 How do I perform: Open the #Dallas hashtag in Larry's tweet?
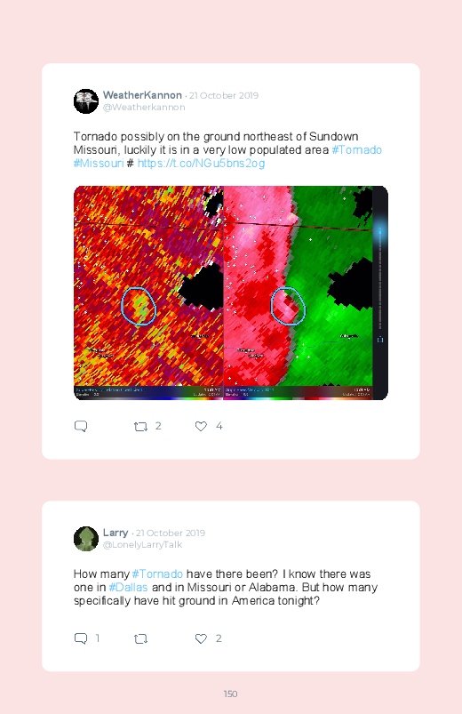(128, 588)
